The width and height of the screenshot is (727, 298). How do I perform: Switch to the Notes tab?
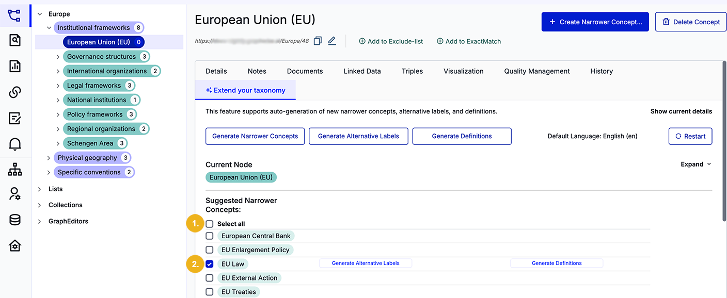click(x=257, y=71)
